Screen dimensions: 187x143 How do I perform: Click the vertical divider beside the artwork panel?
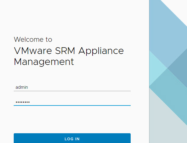[x=149, y=71]
